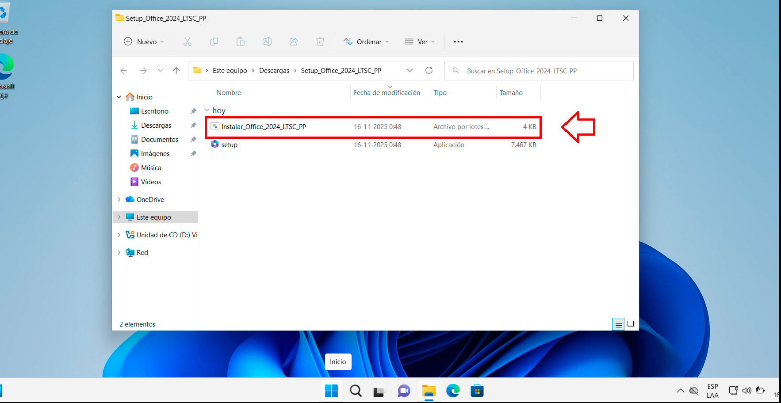Expand the OneDrive tree node
Screen dimensions: 781x403
coord(119,200)
